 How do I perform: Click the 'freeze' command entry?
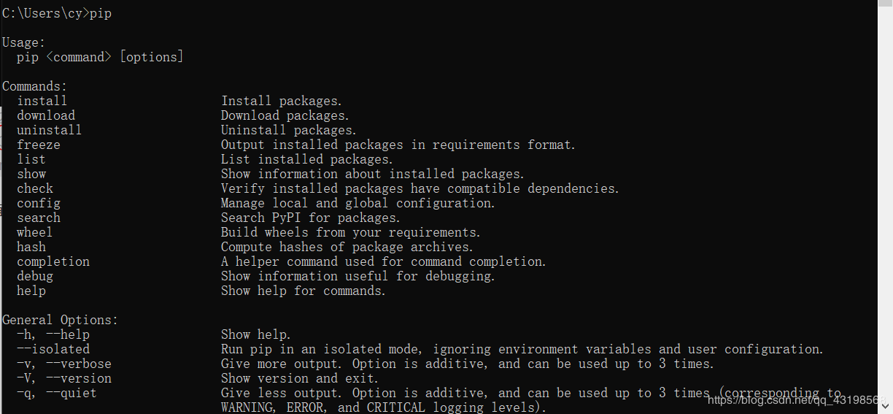[39, 145]
